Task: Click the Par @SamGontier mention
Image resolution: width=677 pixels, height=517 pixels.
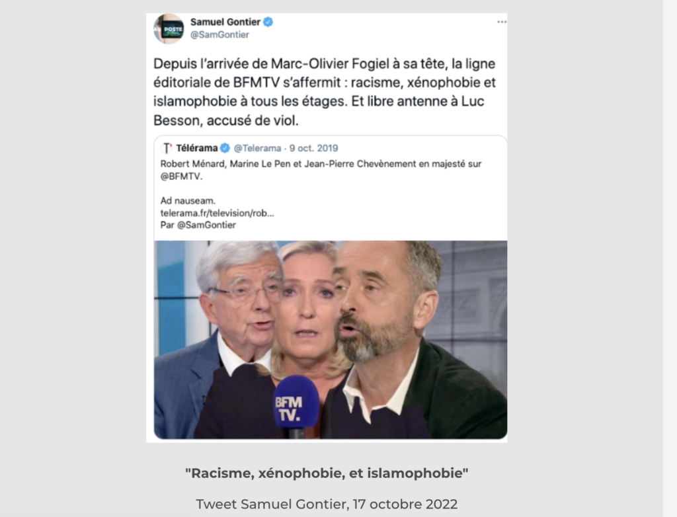Action: click(198, 225)
